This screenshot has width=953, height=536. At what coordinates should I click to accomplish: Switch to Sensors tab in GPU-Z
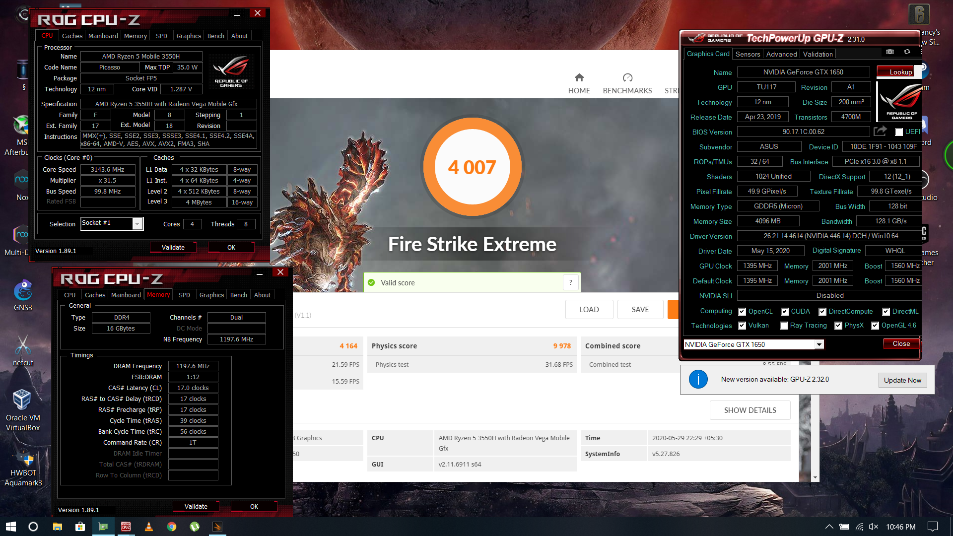pos(748,54)
